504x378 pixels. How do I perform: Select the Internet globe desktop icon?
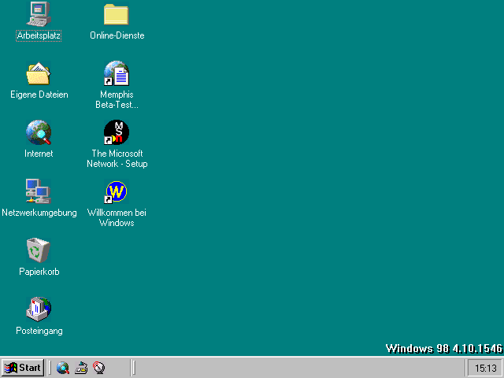click(x=39, y=132)
